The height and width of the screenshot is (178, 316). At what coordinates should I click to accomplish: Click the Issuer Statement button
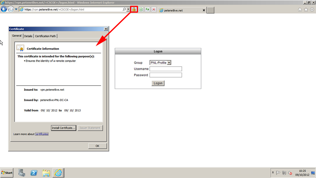90,128
